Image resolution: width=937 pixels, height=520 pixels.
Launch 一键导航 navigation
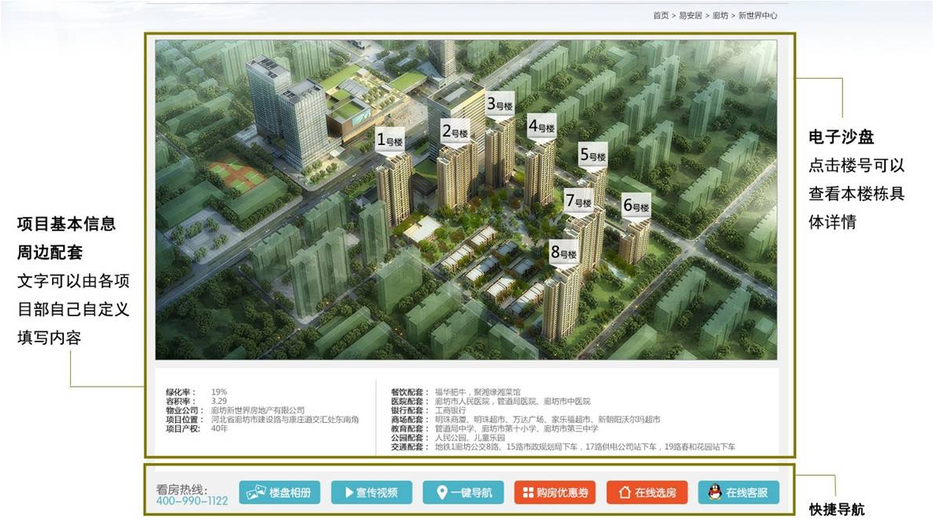click(462, 493)
